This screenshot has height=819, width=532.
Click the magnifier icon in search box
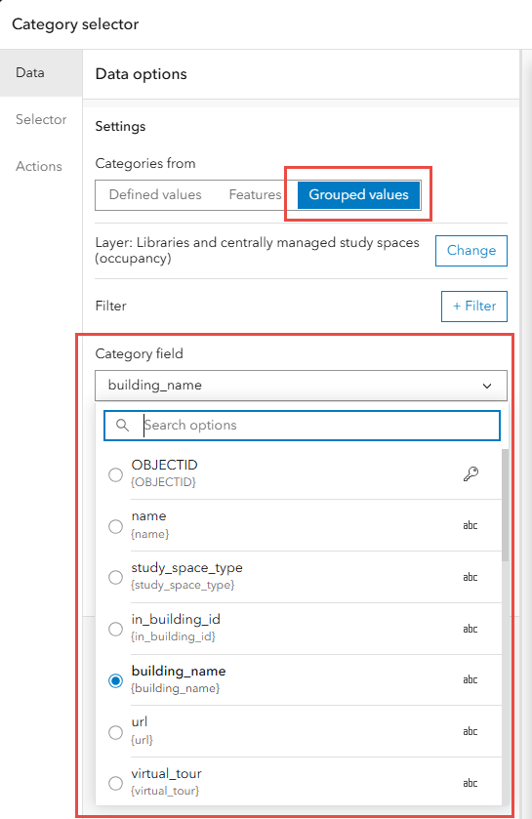click(x=122, y=426)
